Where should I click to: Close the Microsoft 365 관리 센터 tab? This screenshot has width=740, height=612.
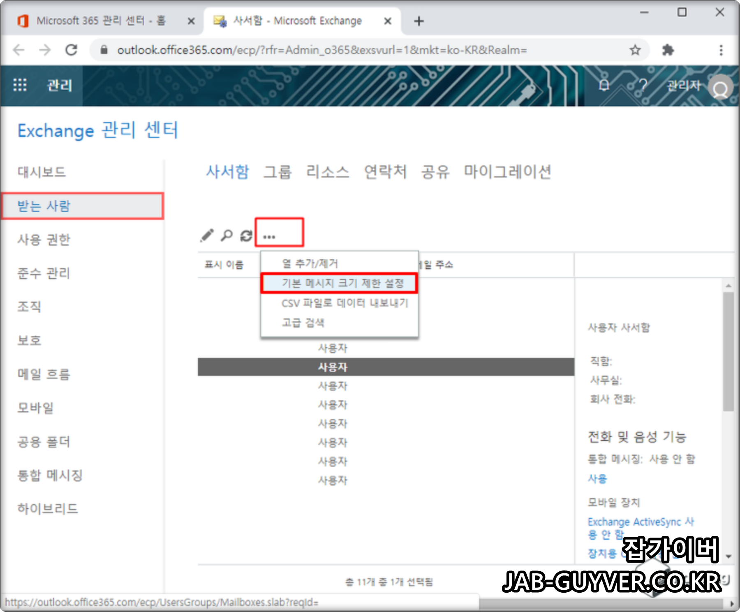tap(191, 21)
